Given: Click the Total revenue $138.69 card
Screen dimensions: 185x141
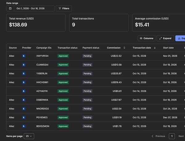Looking at the screenshot, I should (x=36, y=23).
